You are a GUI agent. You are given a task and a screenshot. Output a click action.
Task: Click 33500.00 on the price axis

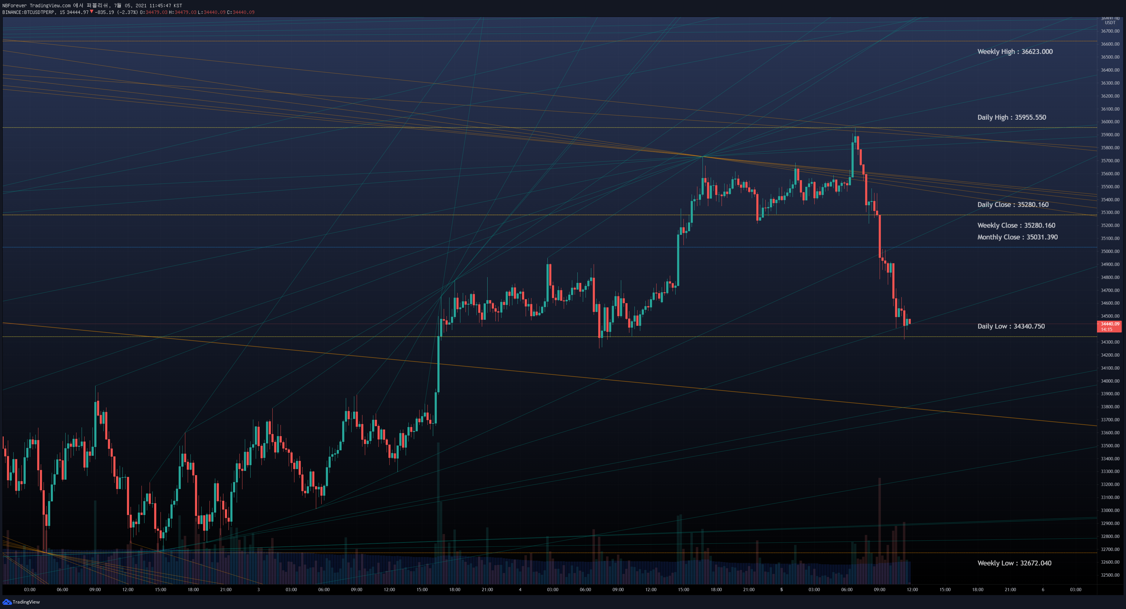1110,445
